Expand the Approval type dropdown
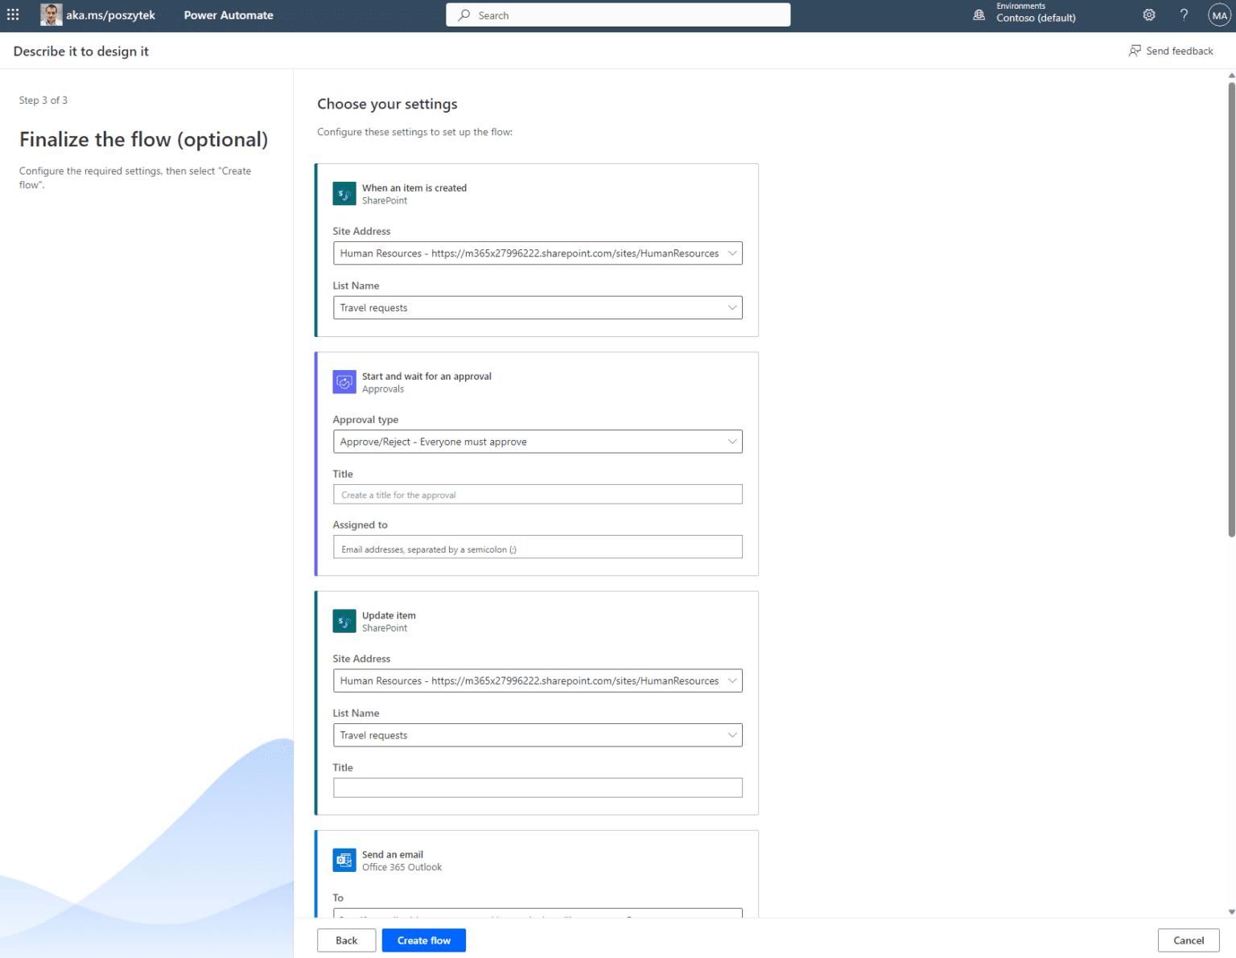Screen dimensions: 1236x958 coord(538,442)
